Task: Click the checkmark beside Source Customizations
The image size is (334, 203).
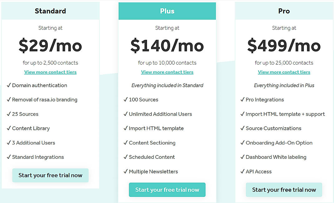Action: tap(243, 128)
